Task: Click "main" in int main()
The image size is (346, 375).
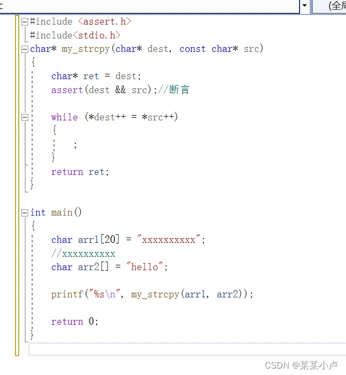Action: (x=61, y=212)
